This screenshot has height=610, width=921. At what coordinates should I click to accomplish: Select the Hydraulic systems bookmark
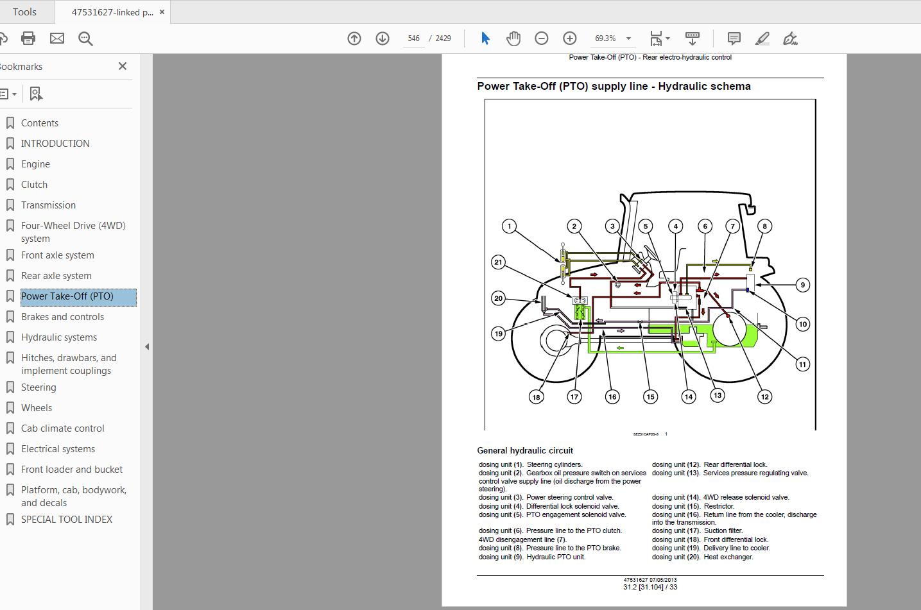59,337
